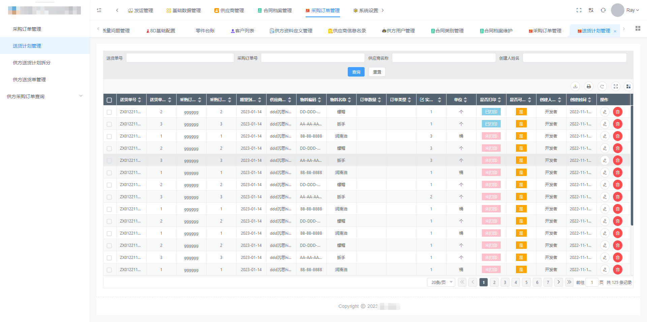Jump to the last results page arrow
Image resolution: width=647 pixels, height=322 pixels.
coord(569,282)
